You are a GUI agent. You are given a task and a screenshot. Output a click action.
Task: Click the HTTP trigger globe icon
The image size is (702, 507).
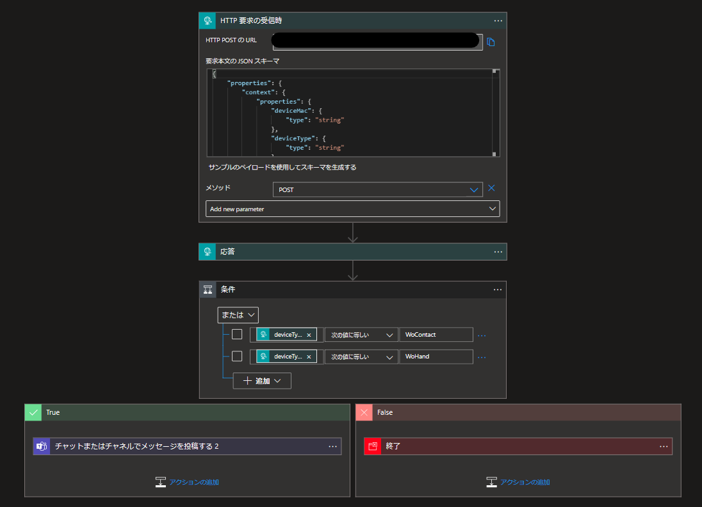[207, 20]
